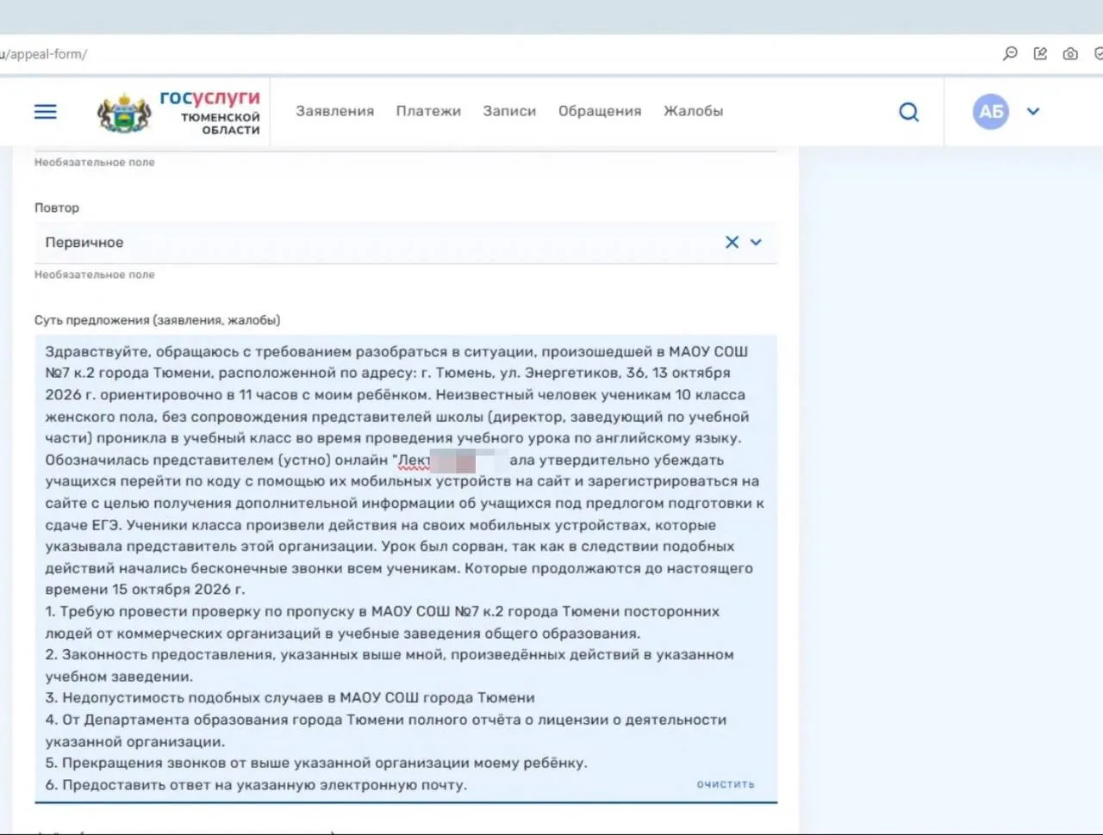The height and width of the screenshot is (835, 1103).
Task: Click the line starting '1. Требую провести проверку'
Action: click(x=383, y=611)
